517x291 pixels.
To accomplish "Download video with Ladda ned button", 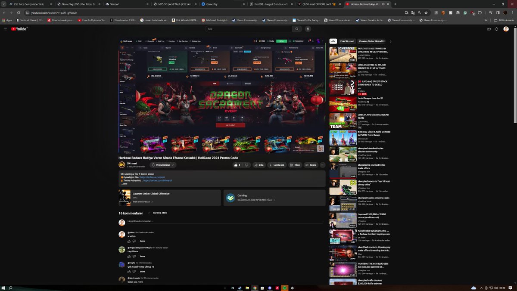I will pos(277,165).
